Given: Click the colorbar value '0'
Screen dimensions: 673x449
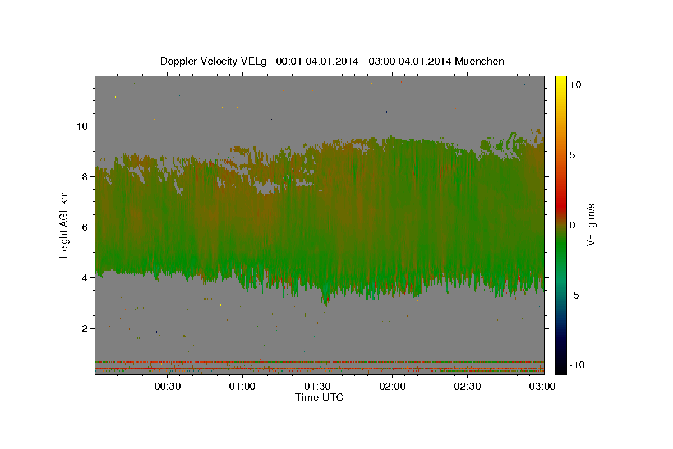Looking at the screenshot, I should 573,225.
